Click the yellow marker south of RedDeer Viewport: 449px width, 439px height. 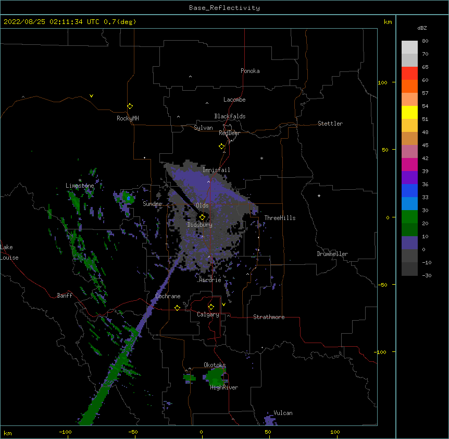click(x=222, y=147)
